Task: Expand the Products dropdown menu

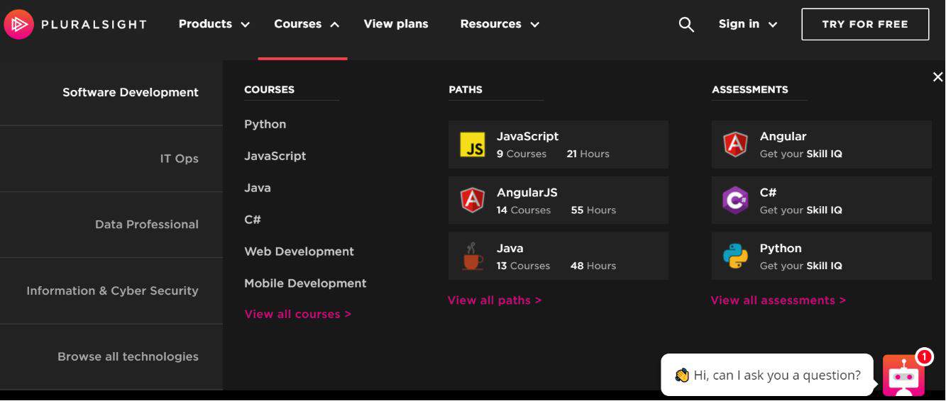Action: tap(214, 24)
